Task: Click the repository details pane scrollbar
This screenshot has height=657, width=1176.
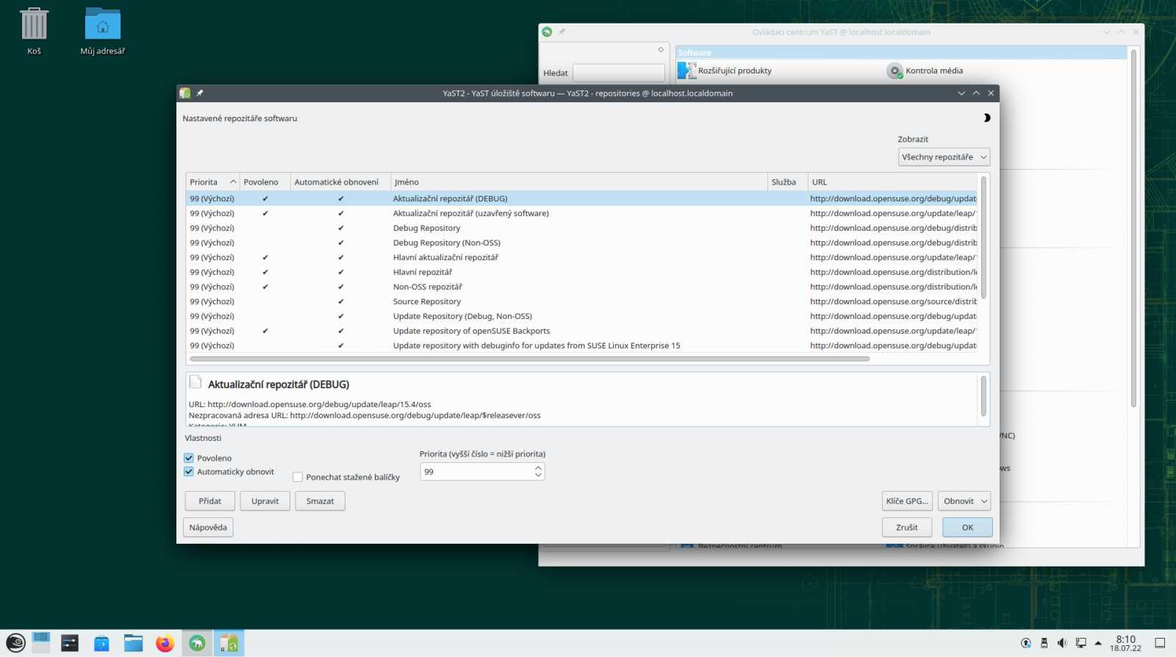Action: (984, 397)
